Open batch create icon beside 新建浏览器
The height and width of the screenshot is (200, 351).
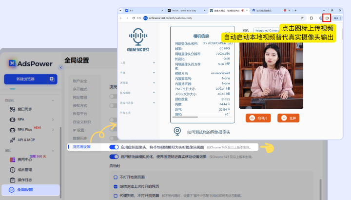coord(52,79)
